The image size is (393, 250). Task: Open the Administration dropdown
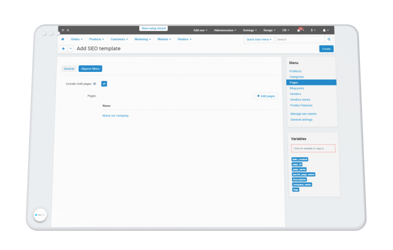pos(225,30)
